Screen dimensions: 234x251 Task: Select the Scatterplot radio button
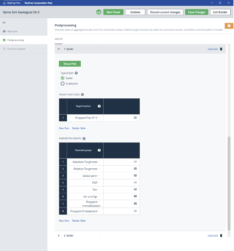point(63,83)
